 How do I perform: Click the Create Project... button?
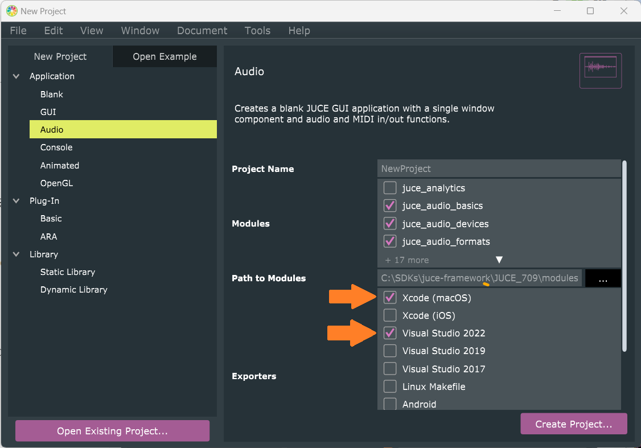pyautogui.click(x=574, y=424)
